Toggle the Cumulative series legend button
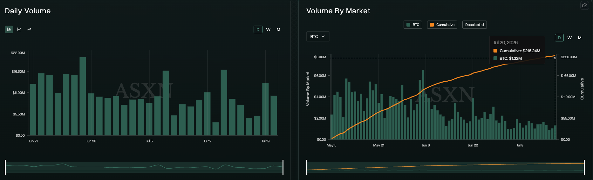Viewport: 593px width, 180px height. 442,25
